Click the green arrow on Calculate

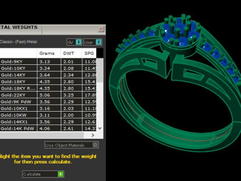click(61, 174)
